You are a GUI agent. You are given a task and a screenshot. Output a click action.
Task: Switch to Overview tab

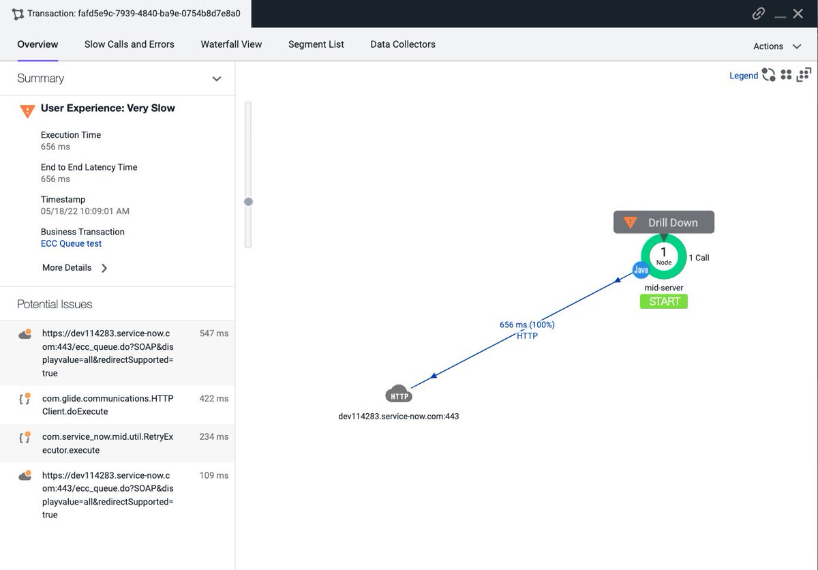(37, 44)
